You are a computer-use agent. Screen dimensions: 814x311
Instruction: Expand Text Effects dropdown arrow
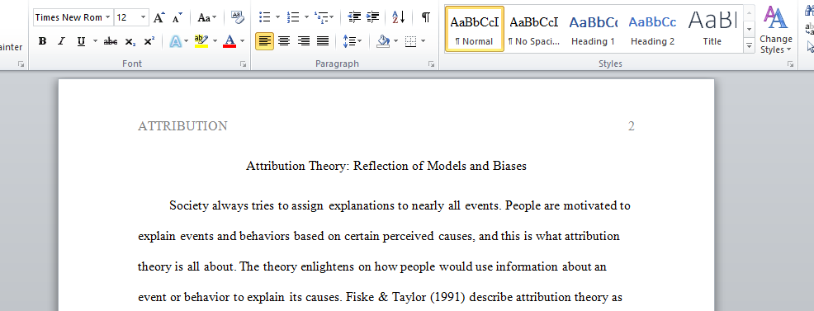[187, 41]
